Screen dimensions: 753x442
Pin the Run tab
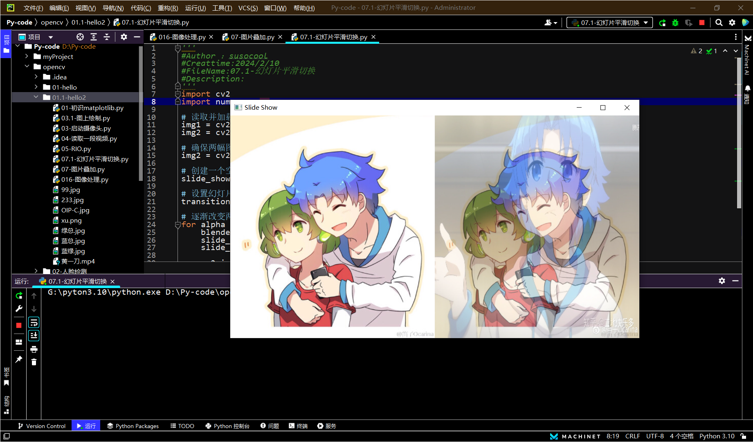tap(19, 359)
